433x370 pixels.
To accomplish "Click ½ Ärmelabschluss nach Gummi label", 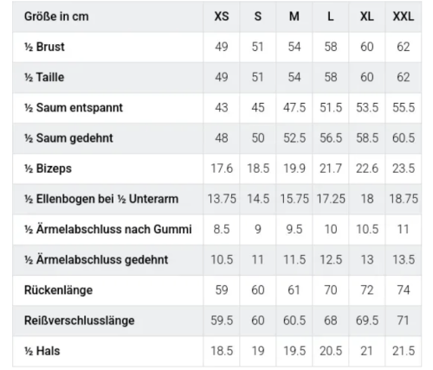I will tap(108, 229).
